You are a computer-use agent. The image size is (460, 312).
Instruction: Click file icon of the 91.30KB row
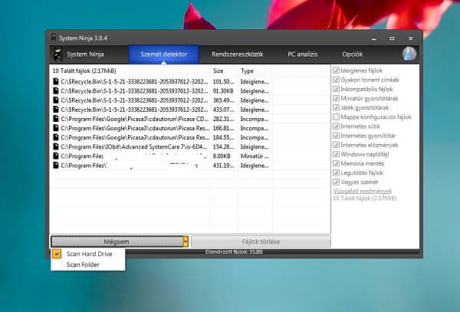click(55, 90)
